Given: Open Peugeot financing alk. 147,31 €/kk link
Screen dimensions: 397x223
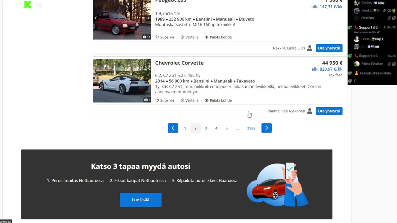Looking at the screenshot, I should point(327,7).
